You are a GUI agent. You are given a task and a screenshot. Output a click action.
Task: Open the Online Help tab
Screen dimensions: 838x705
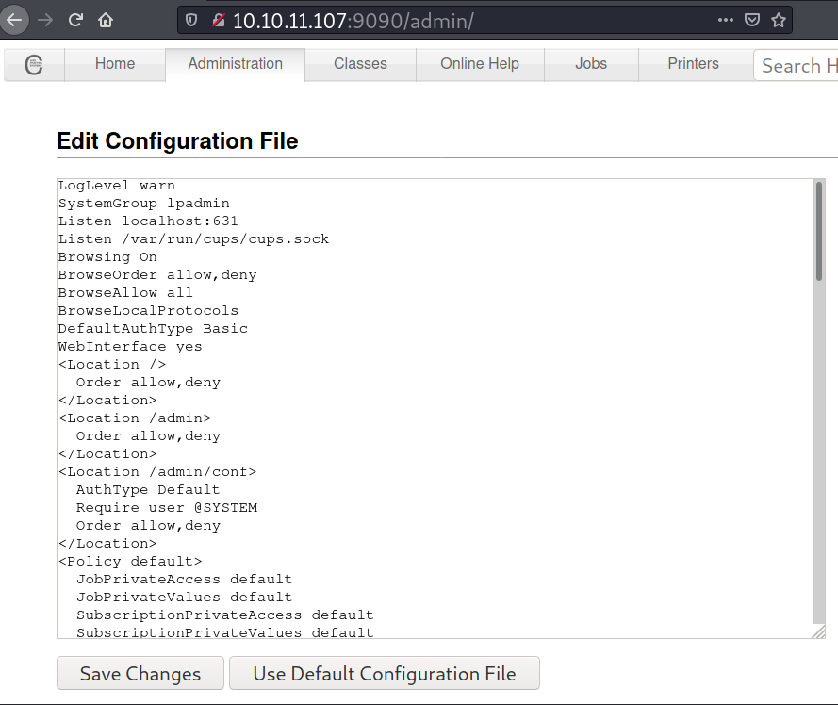pyautogui.click(x=479, y=64)
